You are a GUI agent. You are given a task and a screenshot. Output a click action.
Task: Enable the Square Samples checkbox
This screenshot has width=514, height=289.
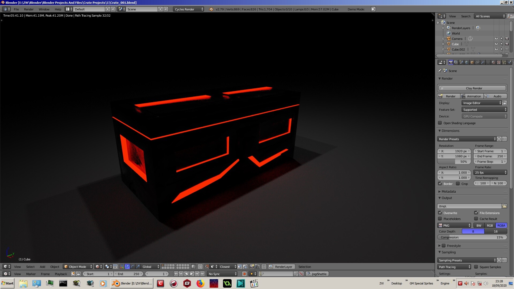pos(476,267)
